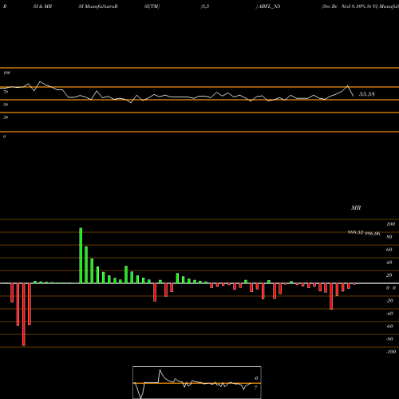Click the MR axis label -80

click(x=389, y=339)
